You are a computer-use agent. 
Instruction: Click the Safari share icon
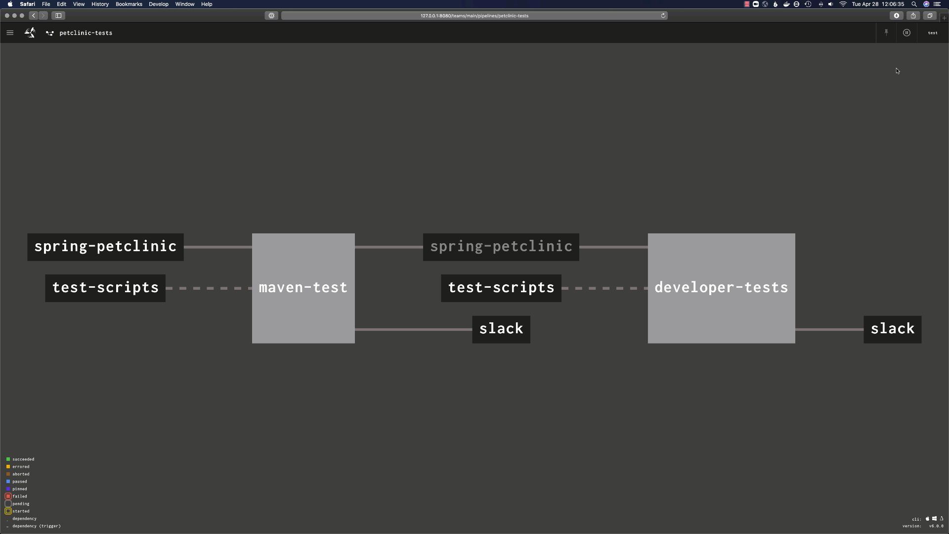tap(913, 16)
